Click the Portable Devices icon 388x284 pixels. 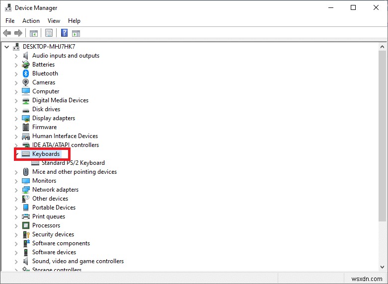[26, 208]
